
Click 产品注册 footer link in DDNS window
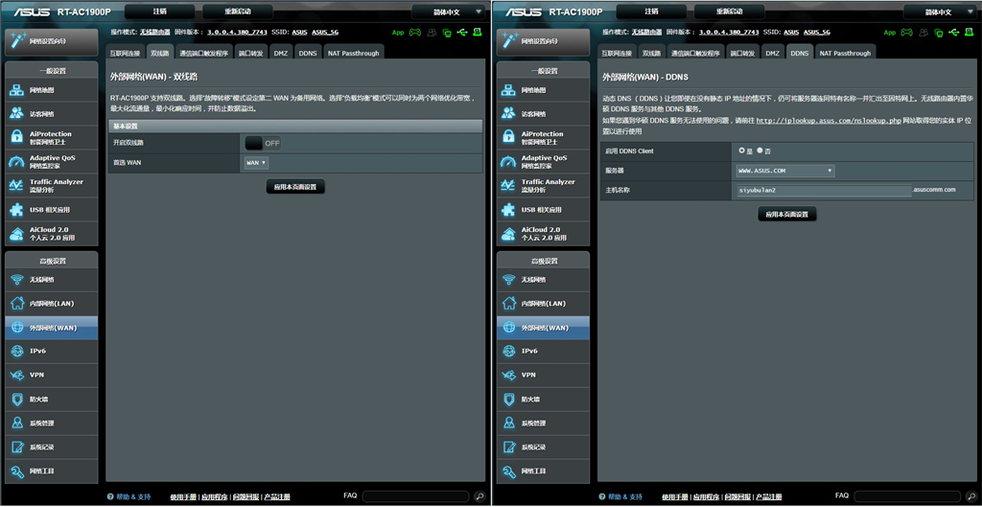[x=770, y=497]
